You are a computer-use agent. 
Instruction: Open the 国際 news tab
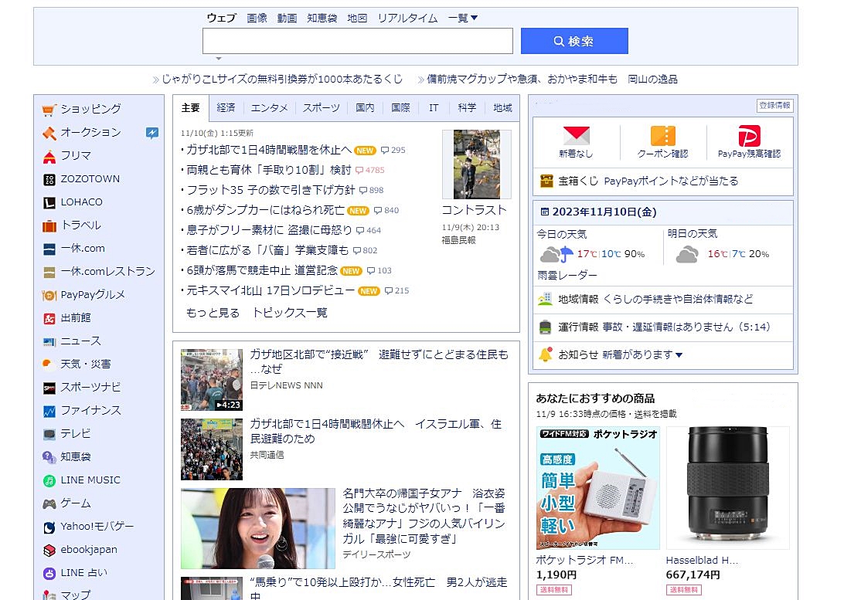pos(400,108)
